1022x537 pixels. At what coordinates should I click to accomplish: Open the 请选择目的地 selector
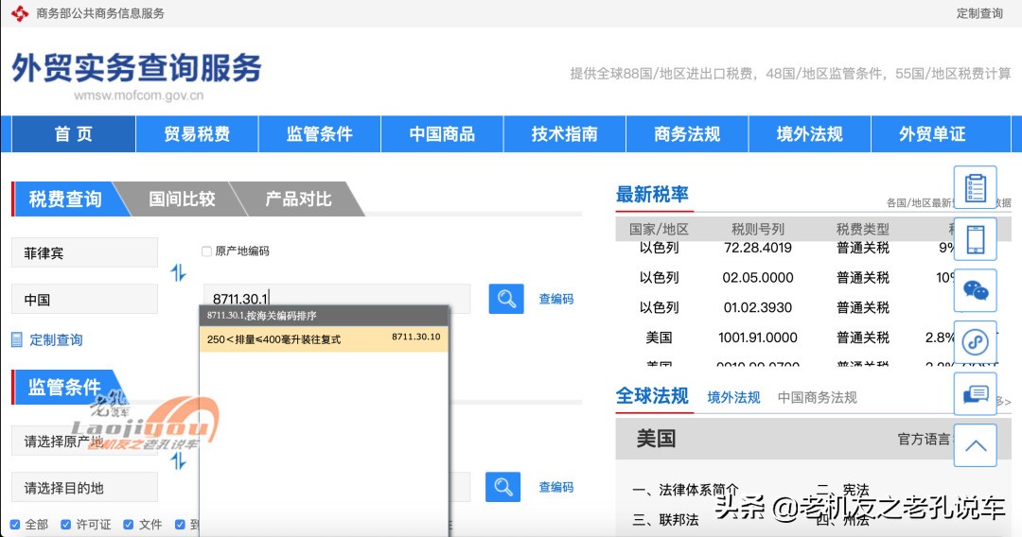(x=85, y=487)
